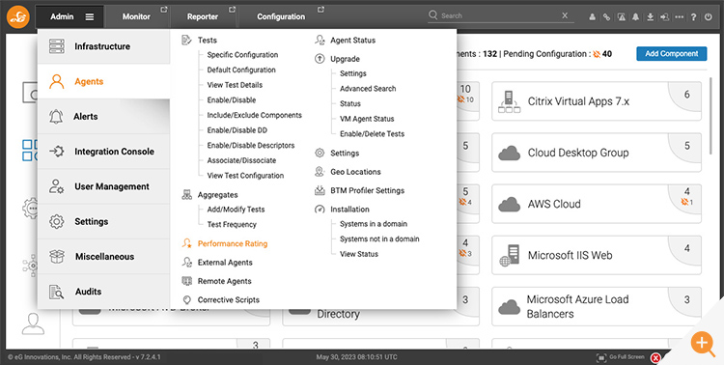Open the Infrastructure menu

(104, 46)
